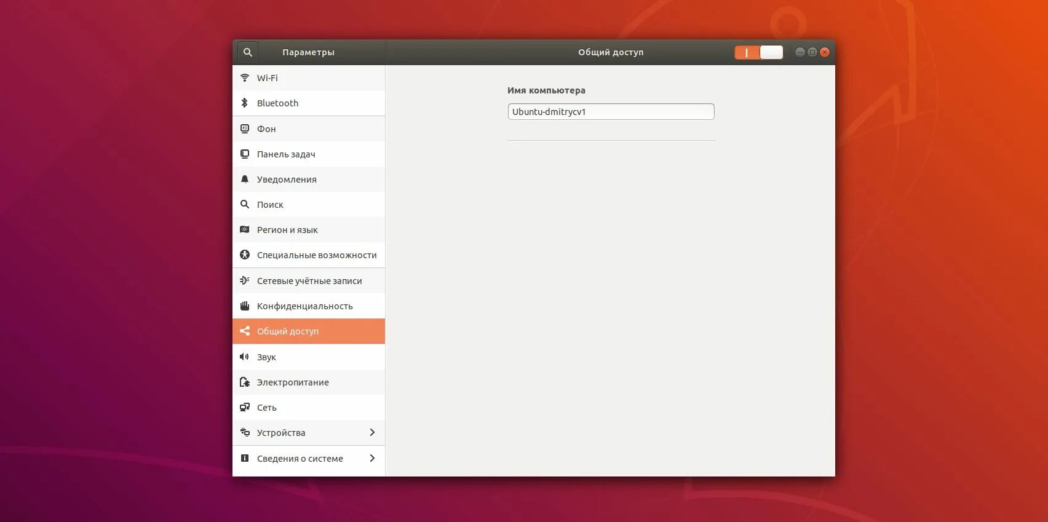Screen dimensions: 1048x522
Task: Click the Конфиденциальность hand icon
Action: point(245,306)
